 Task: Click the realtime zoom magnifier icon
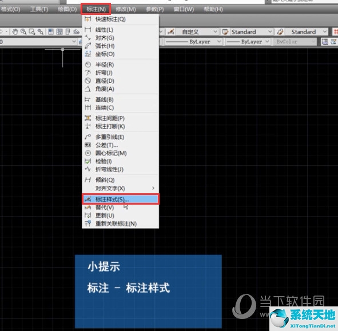point(23,32)
